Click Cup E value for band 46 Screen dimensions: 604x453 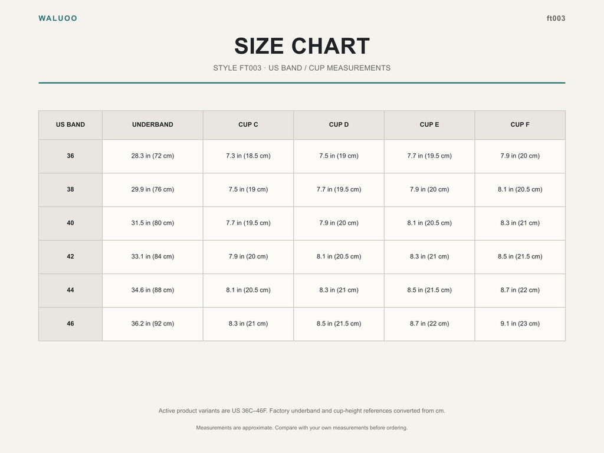point(429,324)
